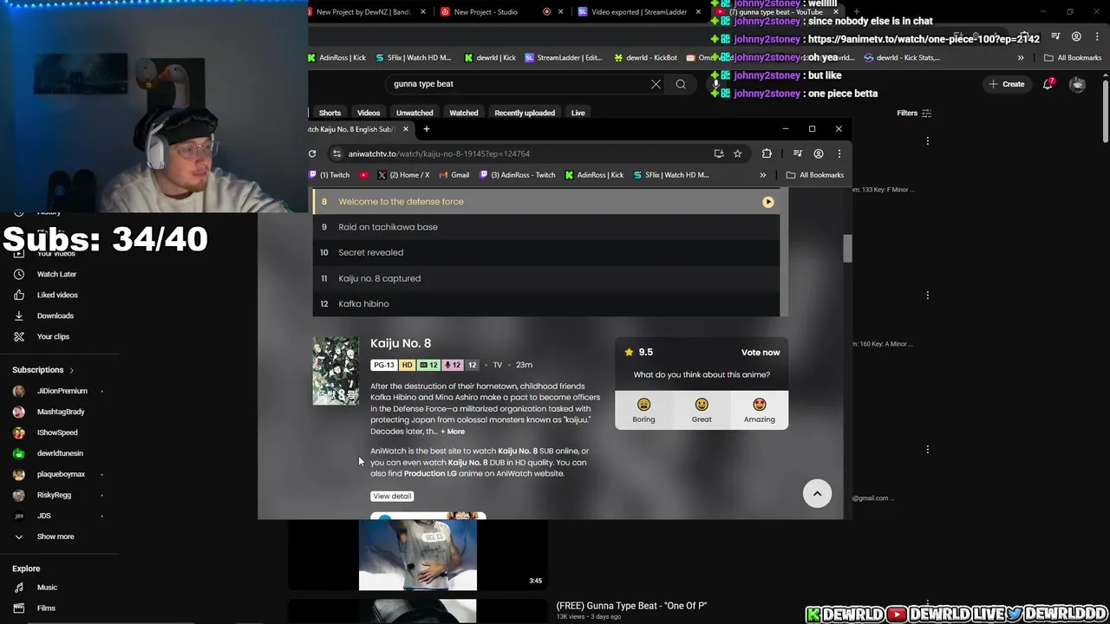This screenshot has height=624, width=1110.
Task: Open the Gmail bookmark
Action: [x=454, y=175]
